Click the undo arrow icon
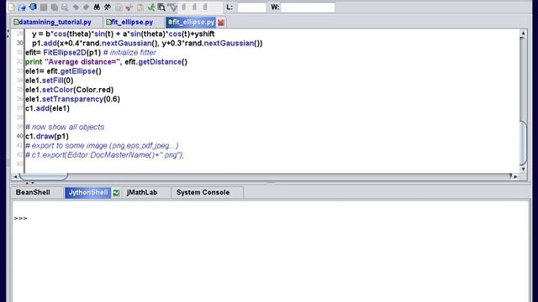 pyautogui.click(x=76, y=7)
